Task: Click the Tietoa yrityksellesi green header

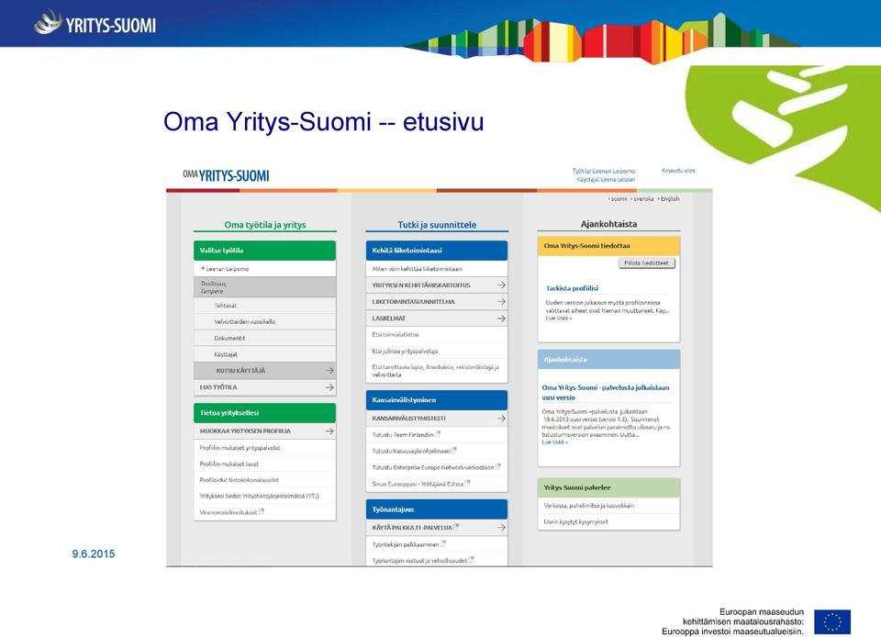Action: (x=264, y=413)
